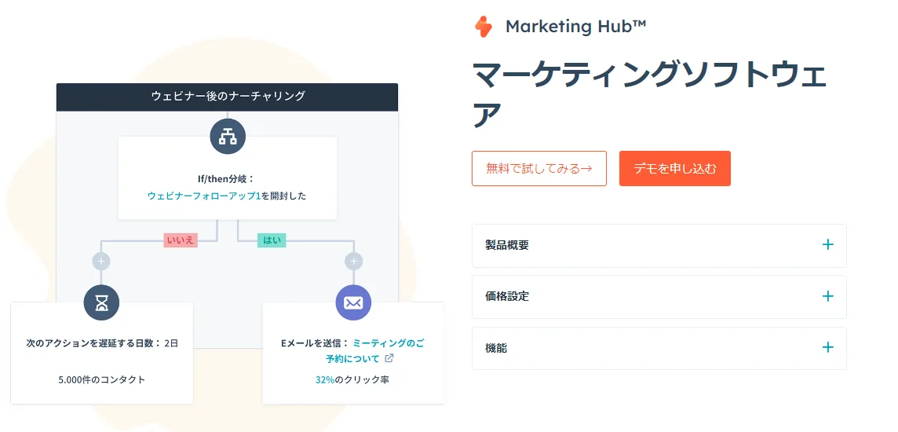Click the Eメールを送信 label
This screenshot has width=898, height=432.
pos(315,343)
